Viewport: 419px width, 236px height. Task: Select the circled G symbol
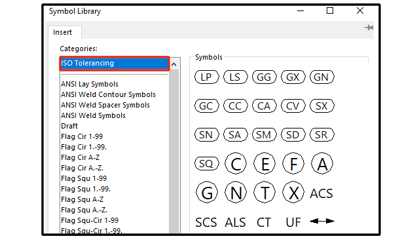pos(207,192)
